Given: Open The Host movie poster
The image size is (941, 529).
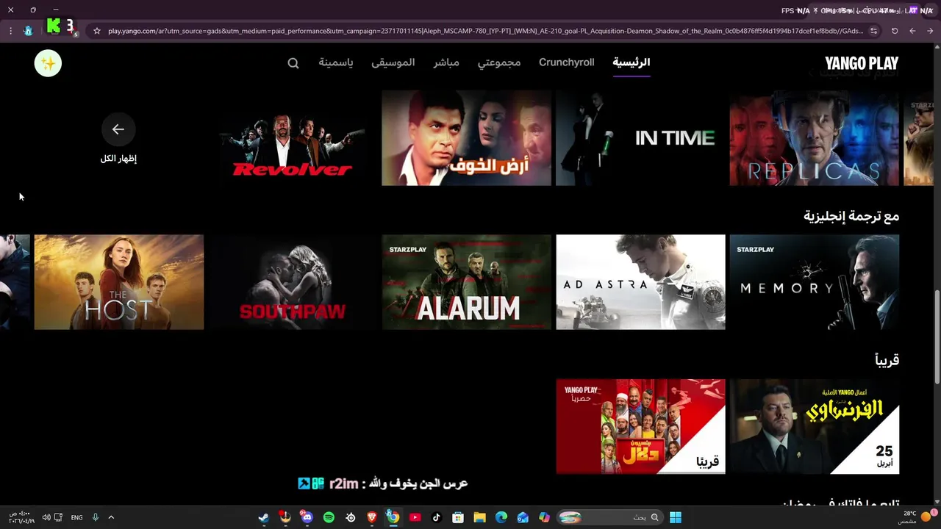Looking at the screenshot, I should pos(119,282).
